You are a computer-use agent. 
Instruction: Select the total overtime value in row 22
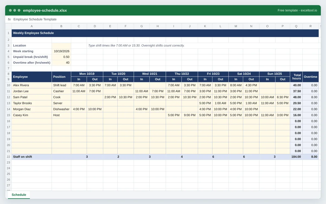(x=311, y=157)
